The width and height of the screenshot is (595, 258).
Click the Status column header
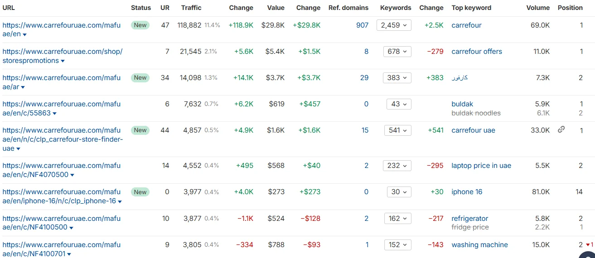coord(141,8)
